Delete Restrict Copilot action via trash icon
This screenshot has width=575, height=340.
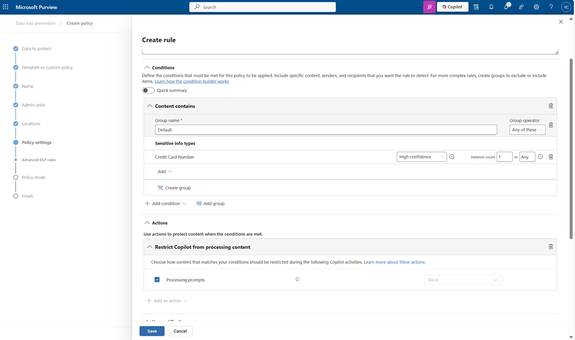click(551, 247)
